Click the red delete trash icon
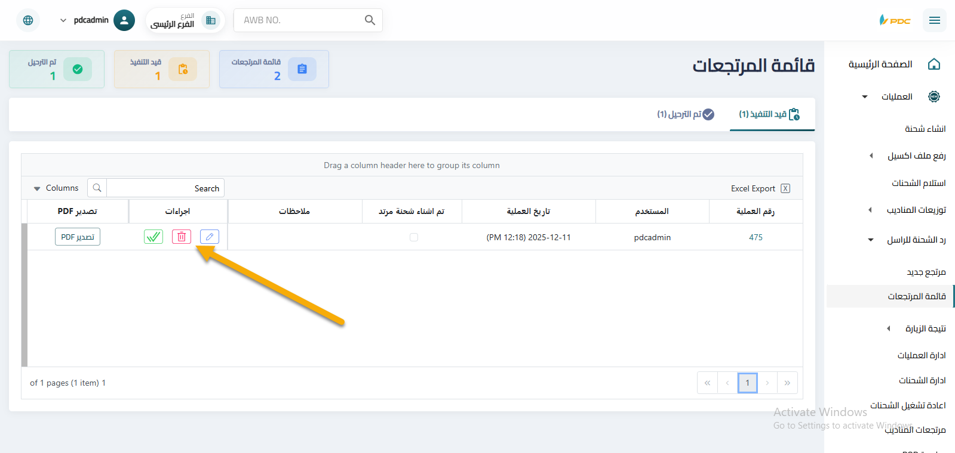 [182, 237]
